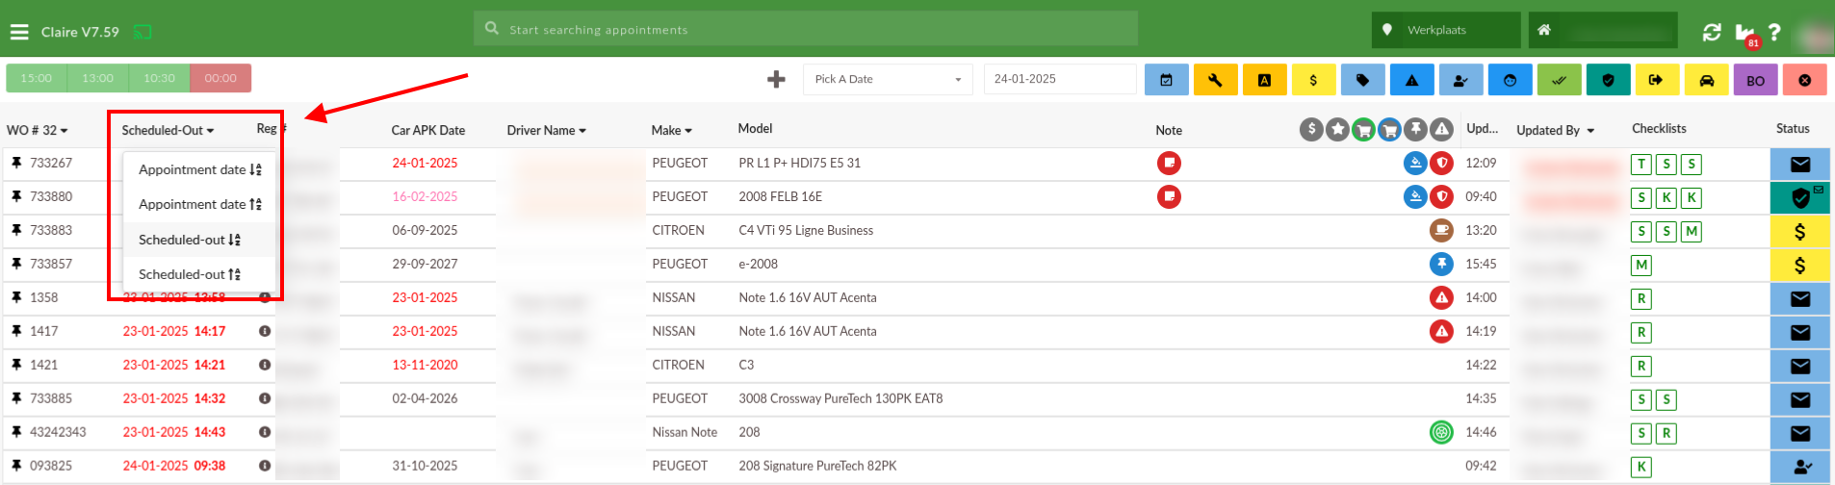Click the plus icon to add appointment
1835x485 pixels.
(776, 79)
